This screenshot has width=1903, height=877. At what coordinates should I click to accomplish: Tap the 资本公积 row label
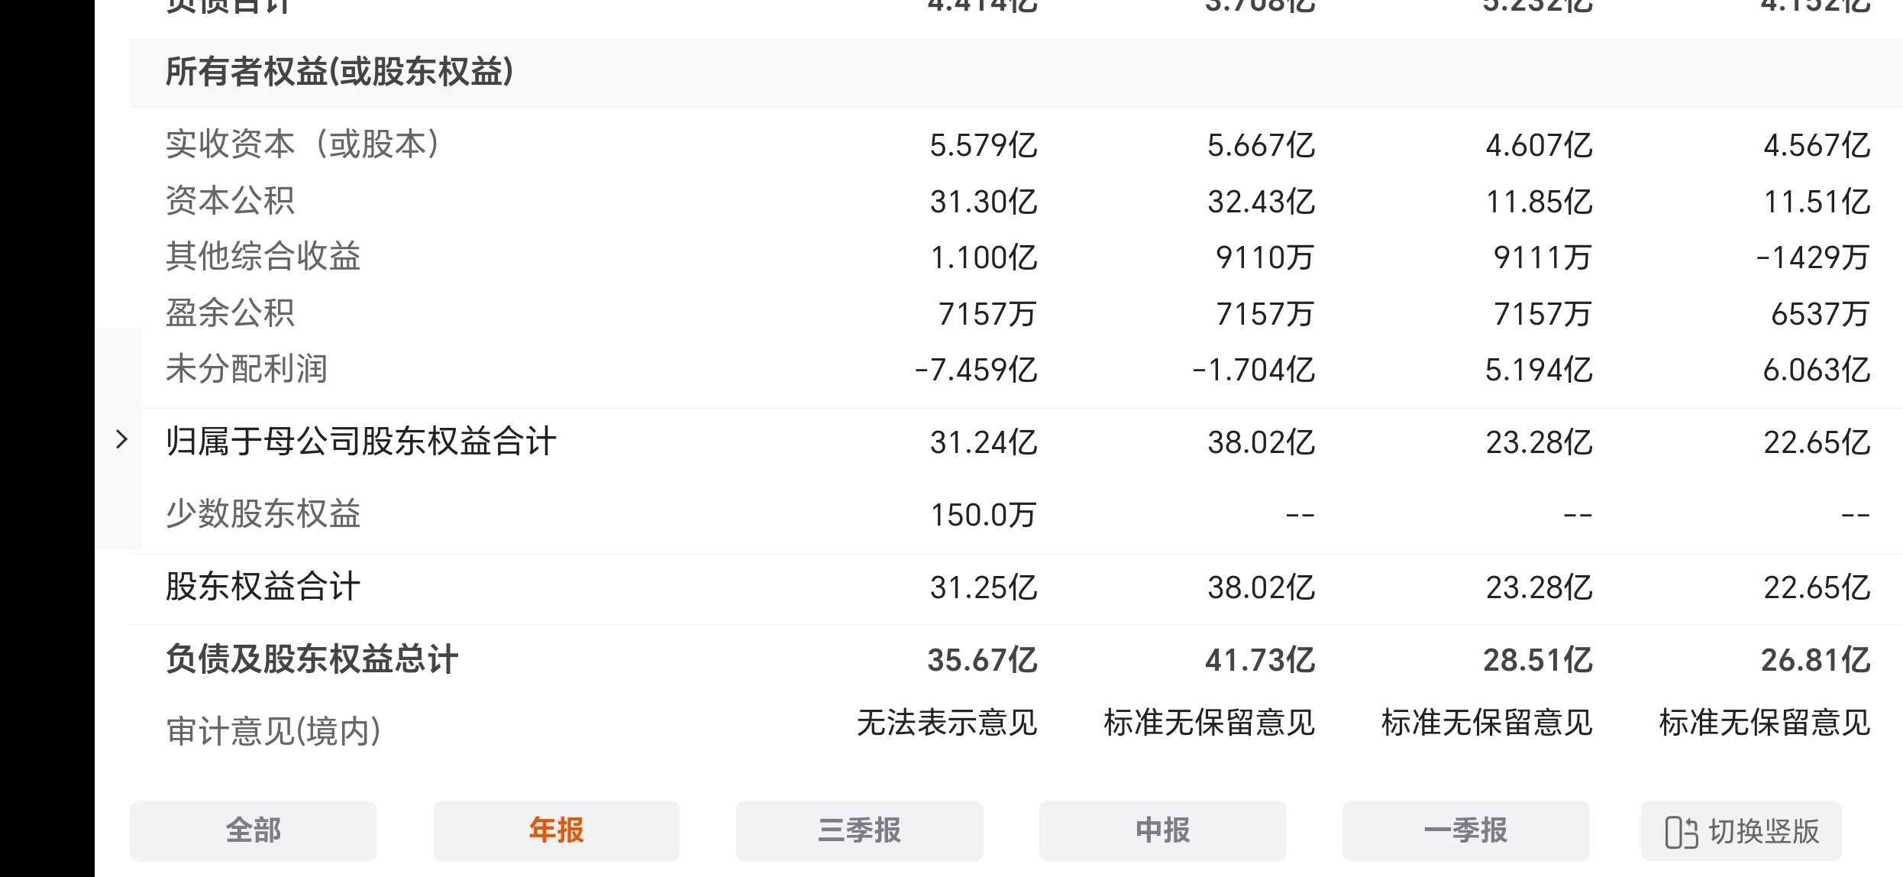coord(230,201)
